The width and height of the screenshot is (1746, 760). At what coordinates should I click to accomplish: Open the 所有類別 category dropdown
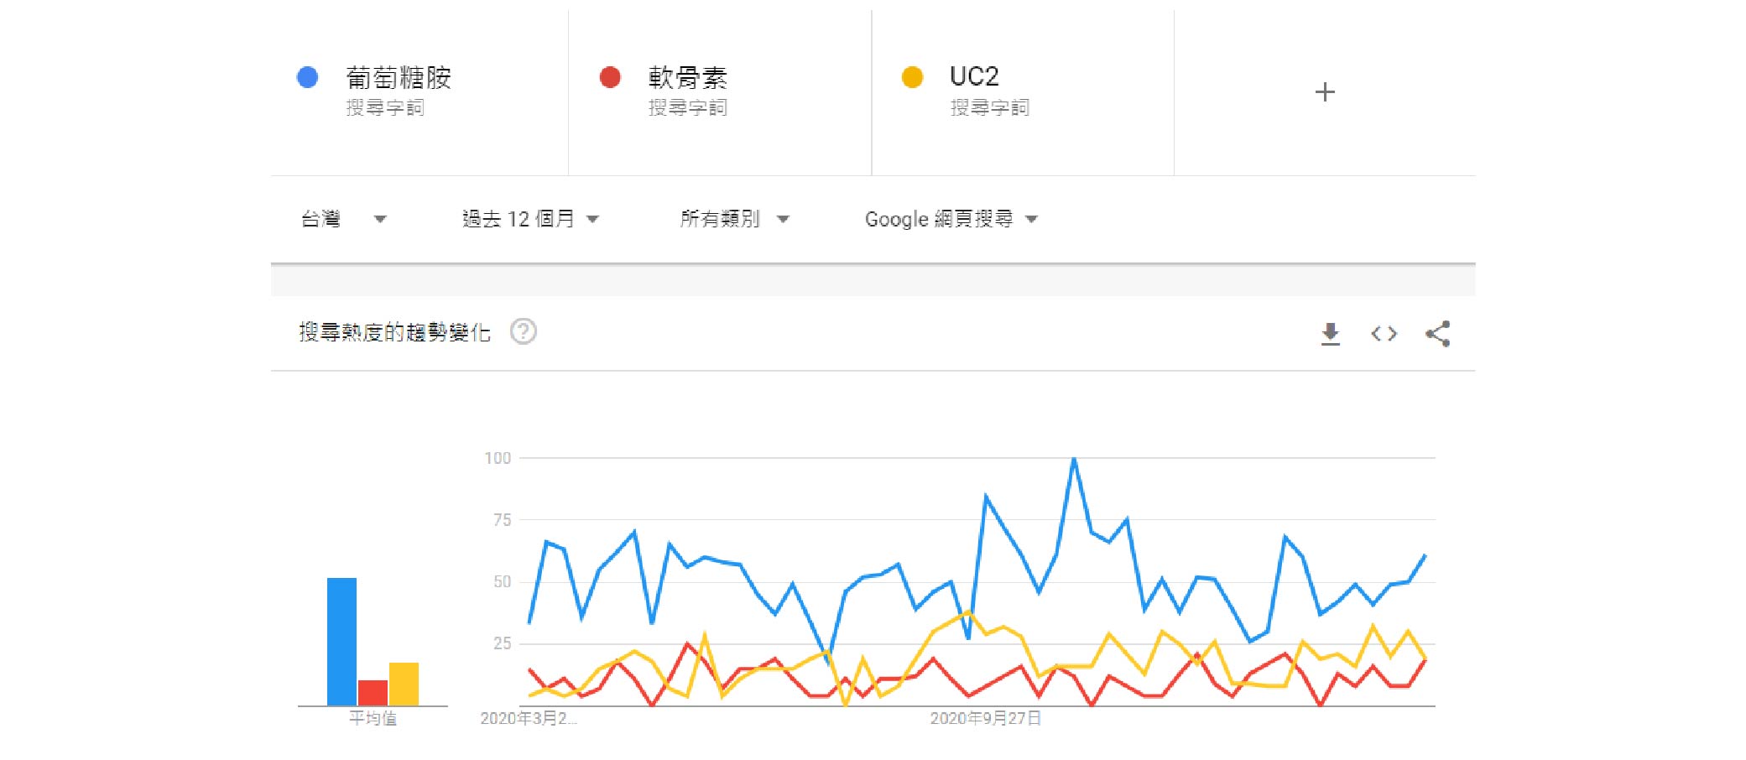pos(734,219)
